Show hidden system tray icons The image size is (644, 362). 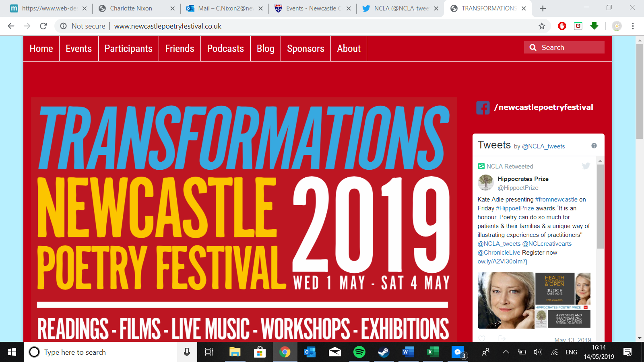[506, 352]
